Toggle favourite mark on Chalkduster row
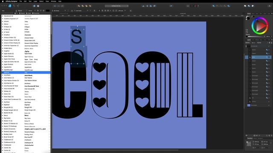 pyautogui.click(x=49, y=145)
